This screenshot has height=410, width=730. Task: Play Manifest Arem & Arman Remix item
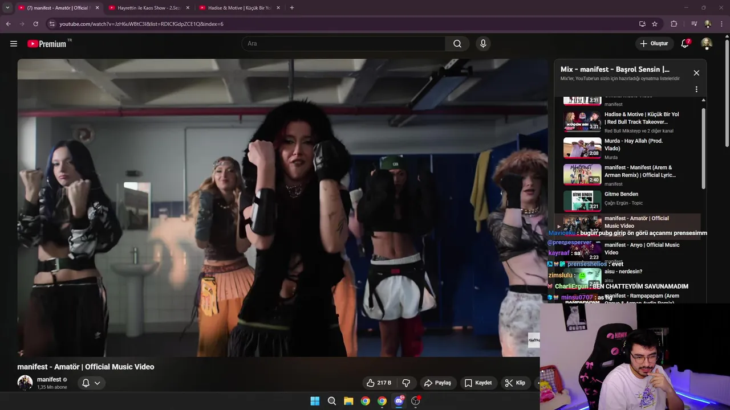tap(627, 175)
